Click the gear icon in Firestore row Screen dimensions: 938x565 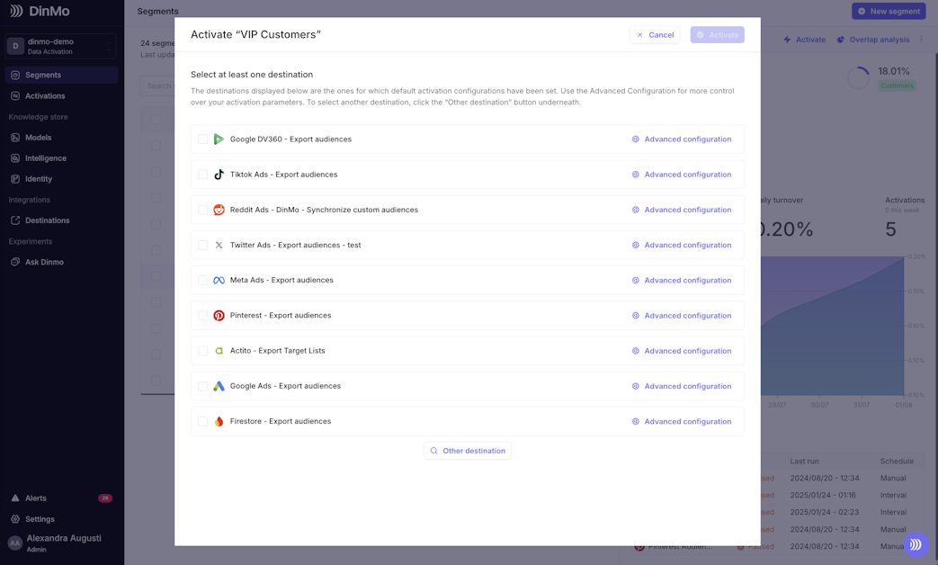[636, 421]
